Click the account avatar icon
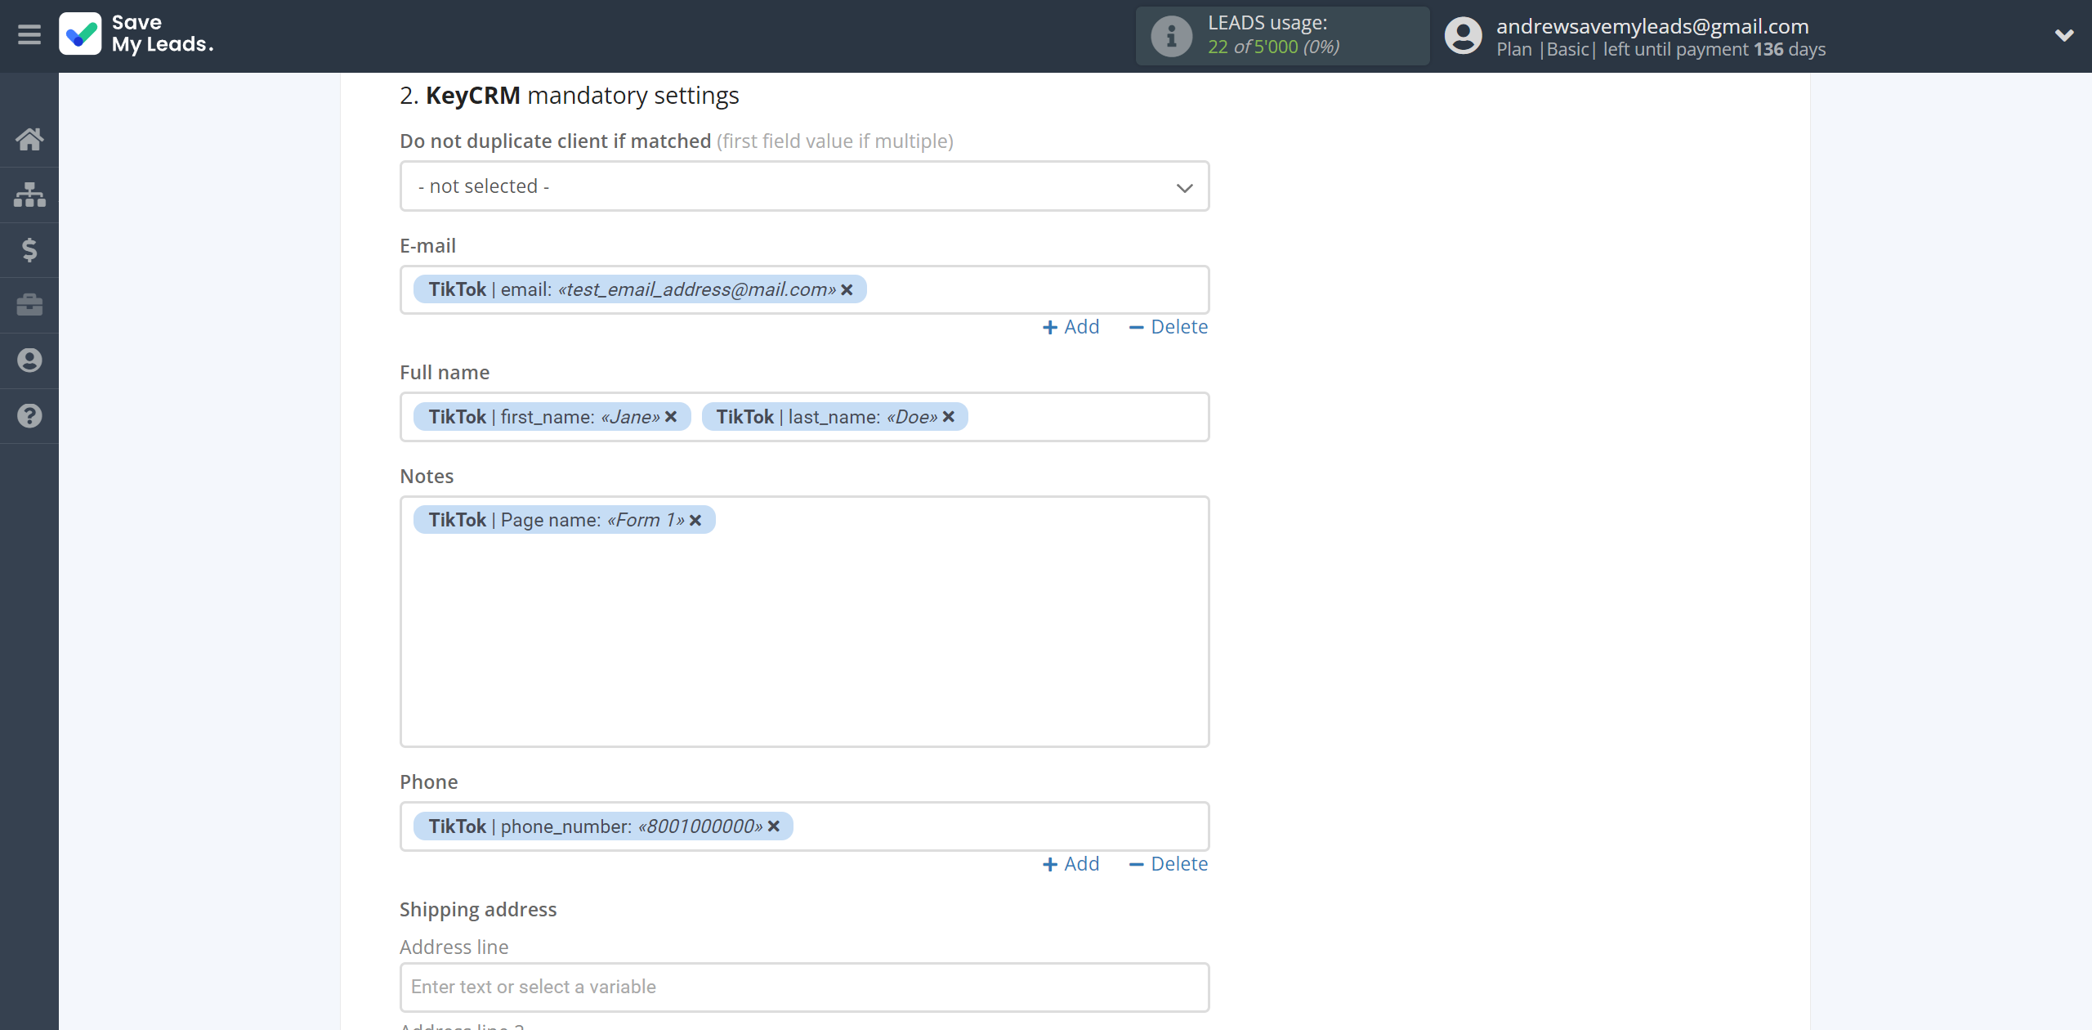2092x1030 pixels. [1463, 36]
